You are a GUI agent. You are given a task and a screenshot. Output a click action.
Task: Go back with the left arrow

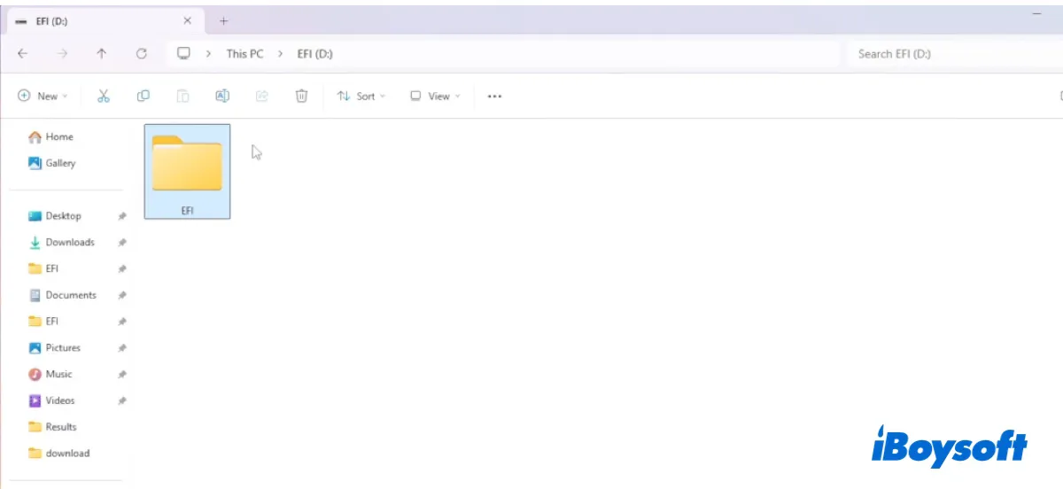(x=22, y=54)
